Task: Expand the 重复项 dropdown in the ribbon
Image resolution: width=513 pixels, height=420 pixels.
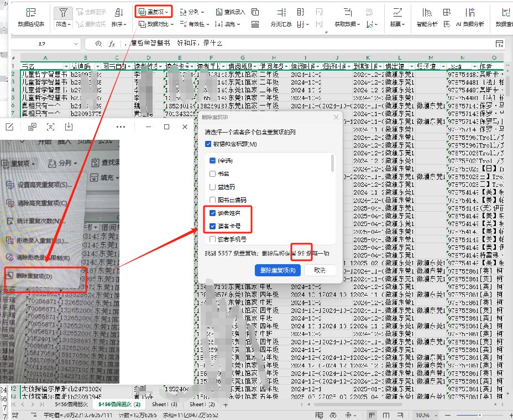Action: coord(154,11)
